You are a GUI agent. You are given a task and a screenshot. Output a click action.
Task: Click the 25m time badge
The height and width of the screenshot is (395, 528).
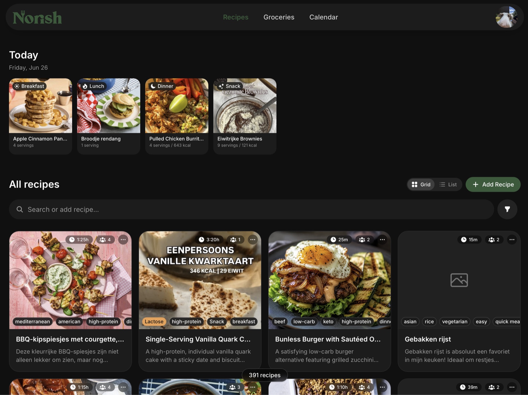[x=339, y=240]
